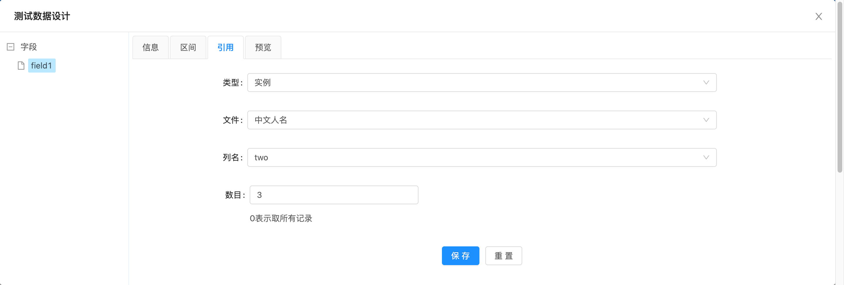The width and height of the screenshot is (844, 285).
Task: Select the 引用 tab
Action: click(x=225, y=47)
